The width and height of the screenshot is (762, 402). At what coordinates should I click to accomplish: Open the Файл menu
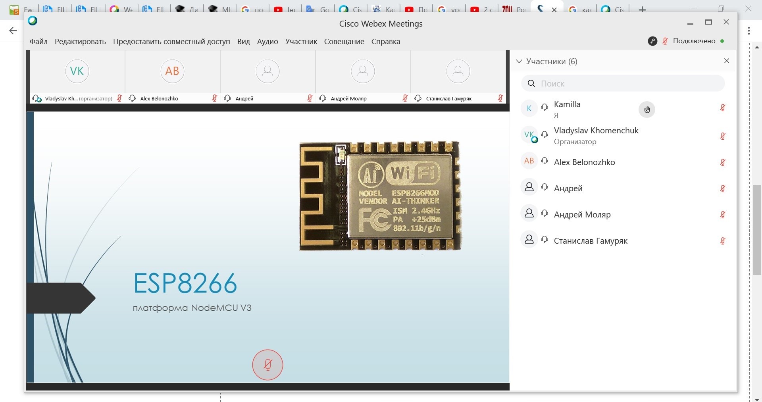(38, 41)
